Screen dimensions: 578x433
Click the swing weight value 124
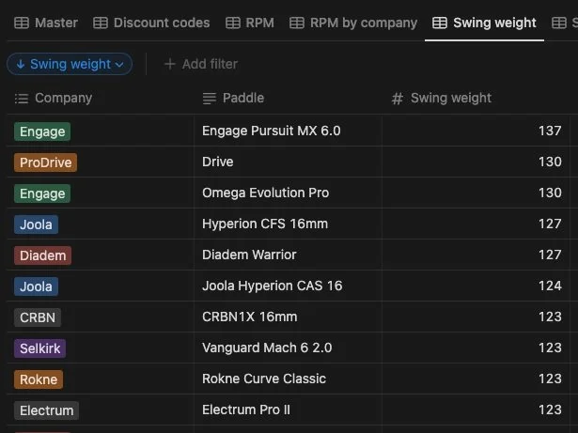[x=550, y=286]
